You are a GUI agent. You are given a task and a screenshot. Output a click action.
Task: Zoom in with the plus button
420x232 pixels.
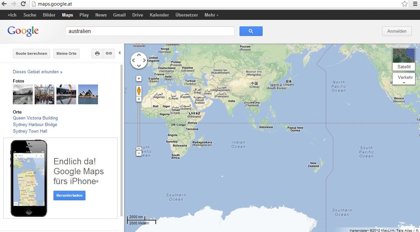coord(139,99)
